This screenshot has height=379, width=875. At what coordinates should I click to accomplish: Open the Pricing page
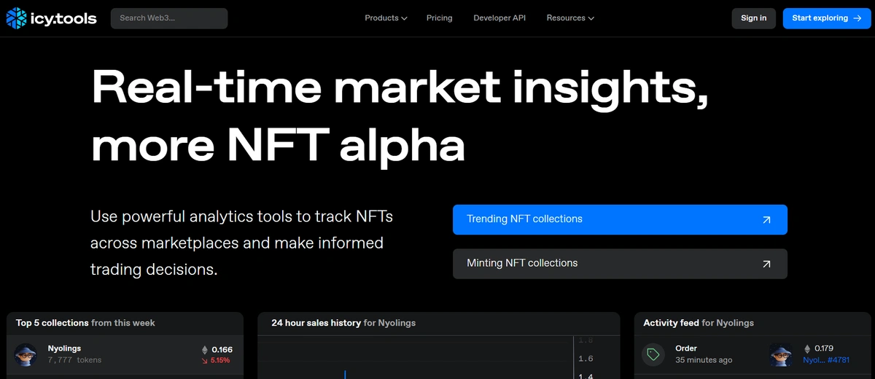pyautogui.click(x=439, y=18)
